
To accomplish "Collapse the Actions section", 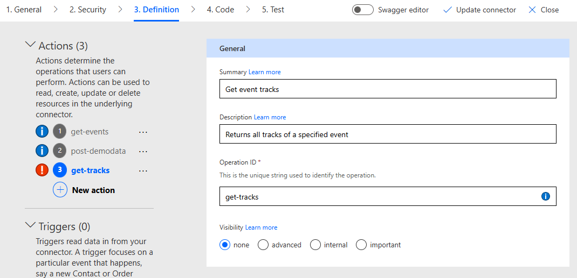I will point(31,46).
